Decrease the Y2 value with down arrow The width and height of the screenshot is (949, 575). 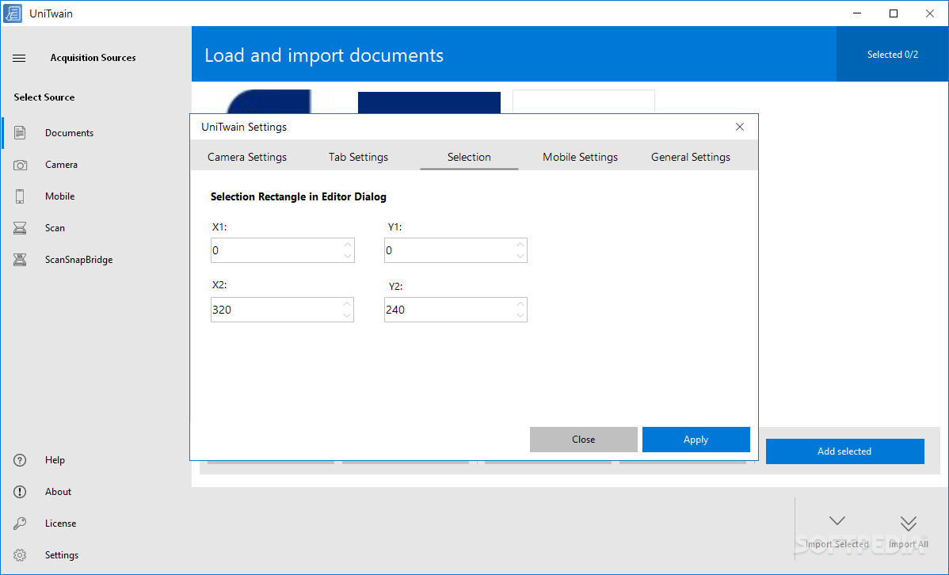tap(520, 315)
